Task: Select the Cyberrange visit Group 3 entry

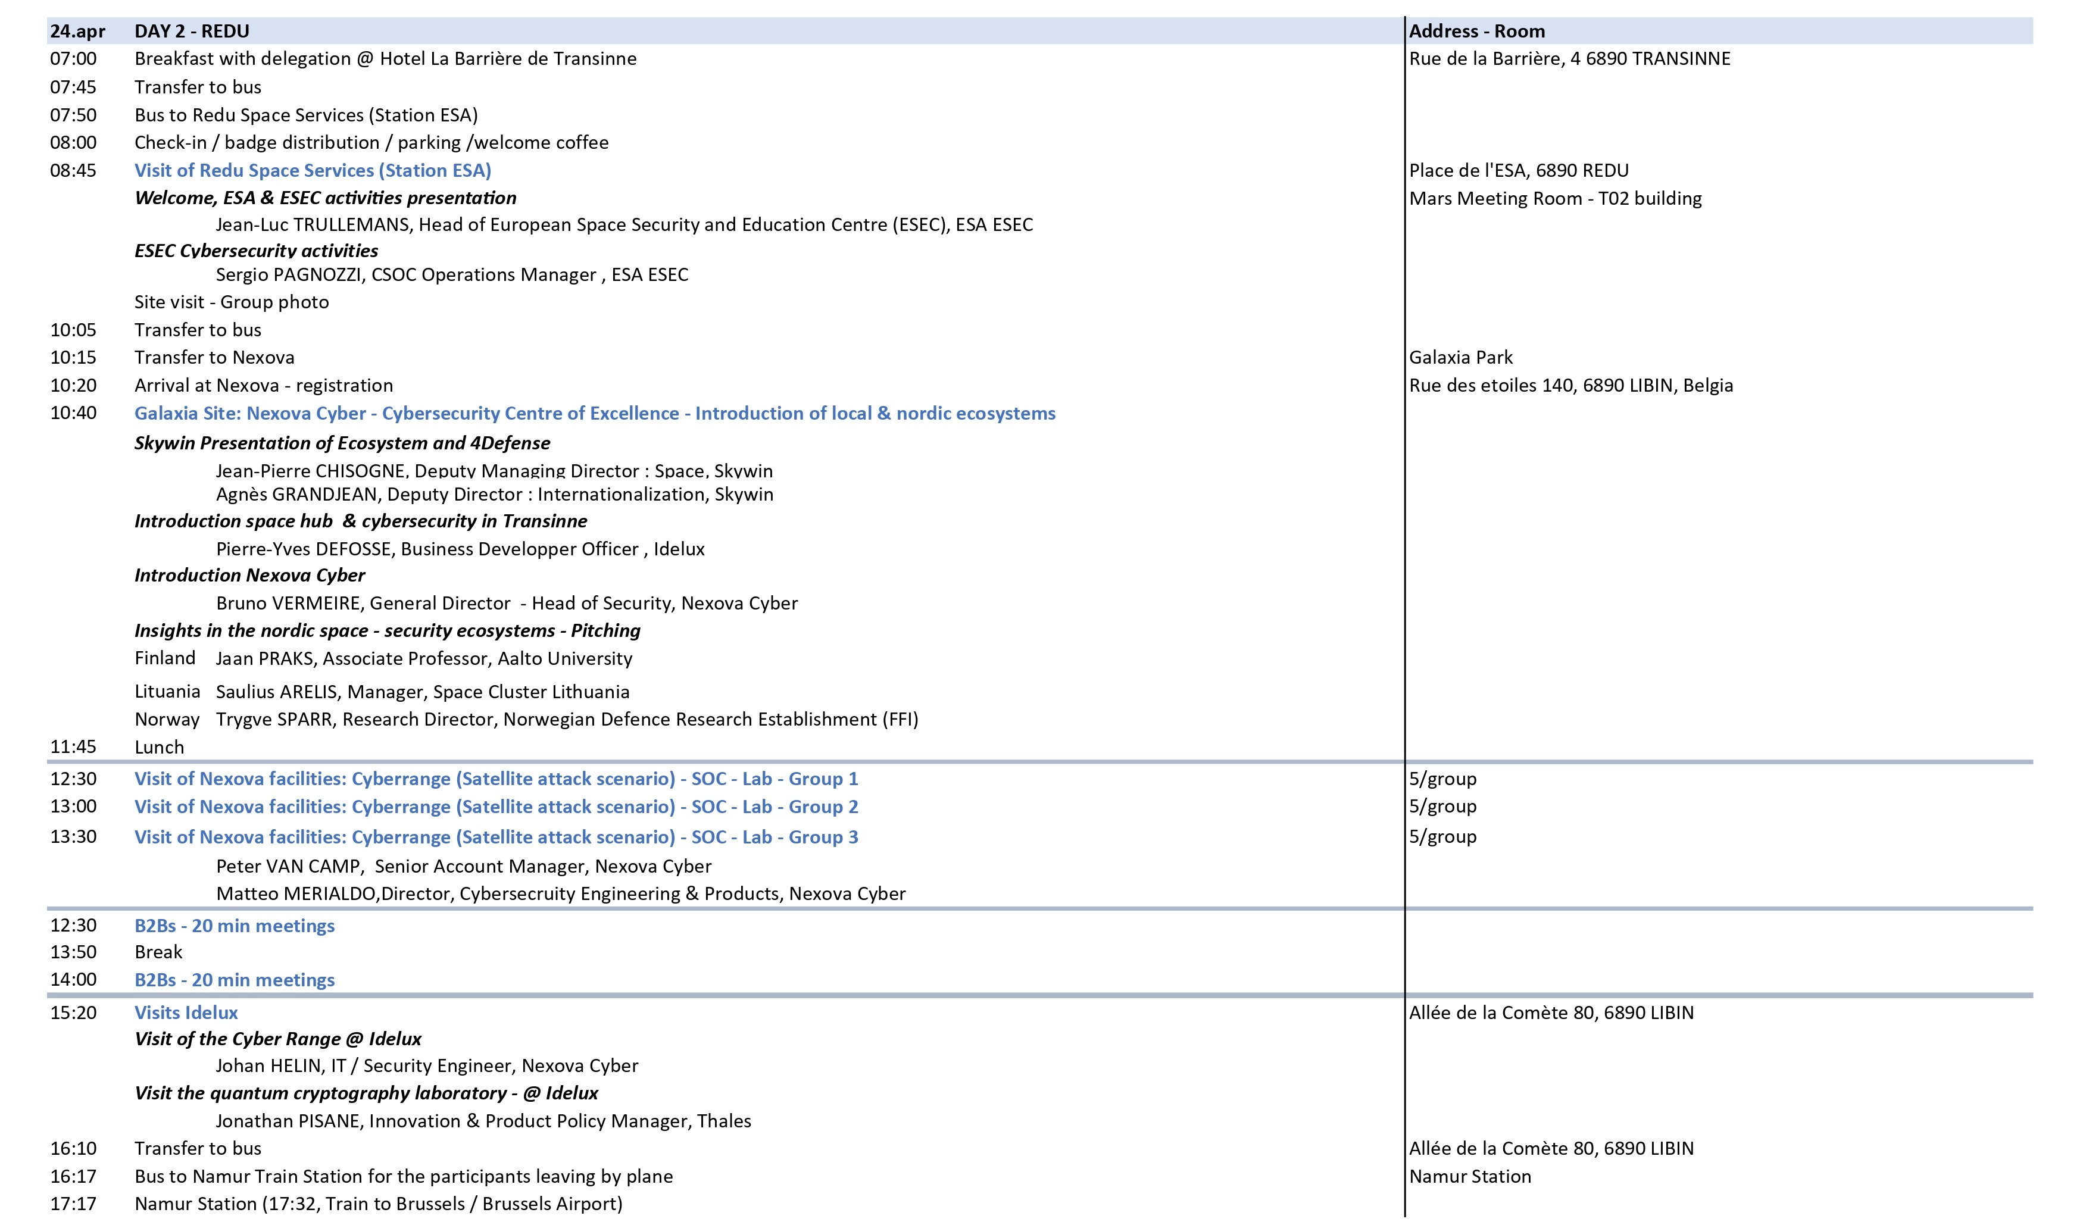Action: pos(496,836)
